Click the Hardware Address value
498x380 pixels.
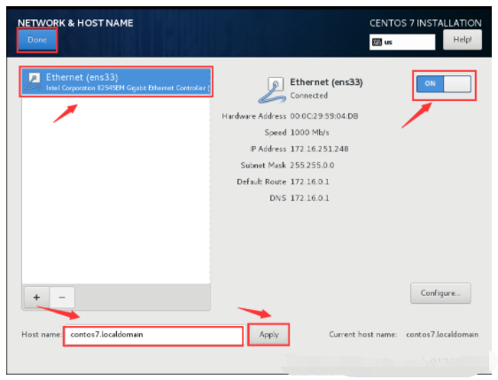tap(324, 116)
